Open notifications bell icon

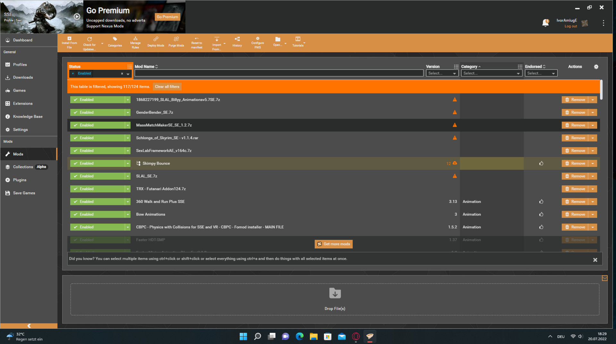click(545, 23)
